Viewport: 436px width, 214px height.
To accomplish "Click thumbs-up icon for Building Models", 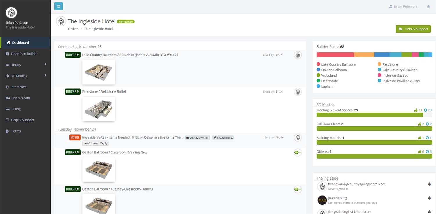I will 419,138.
